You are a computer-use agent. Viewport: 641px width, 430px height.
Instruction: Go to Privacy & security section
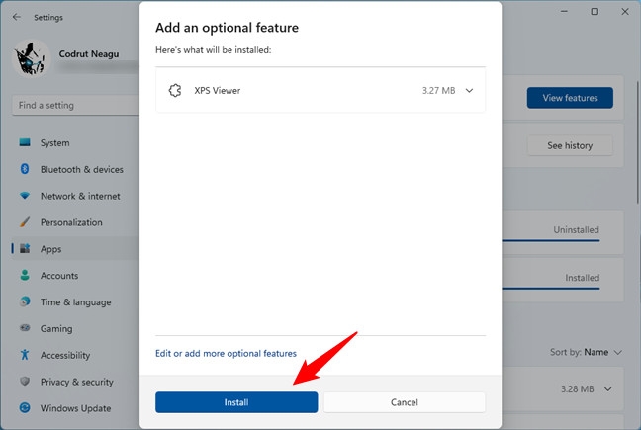76,382
